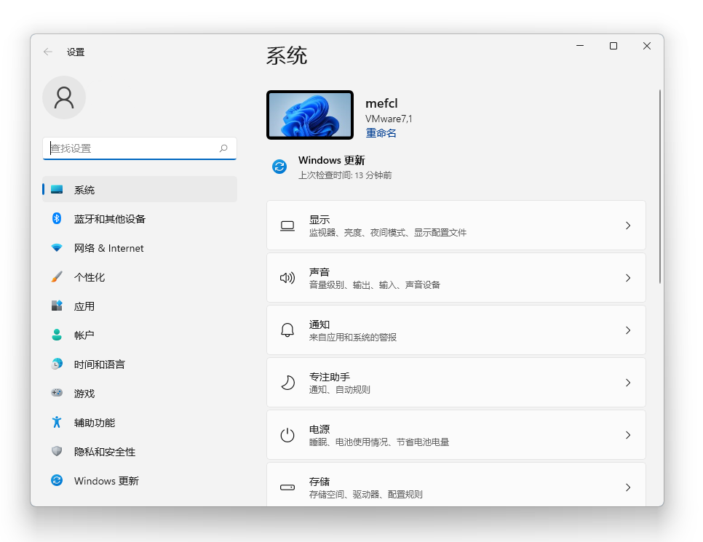Open the 电源 settings card title

(x=319, y=429)
